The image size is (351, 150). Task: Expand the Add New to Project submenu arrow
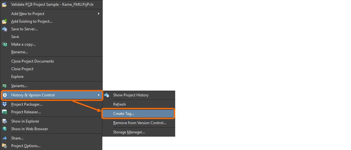tap(98, 14)
